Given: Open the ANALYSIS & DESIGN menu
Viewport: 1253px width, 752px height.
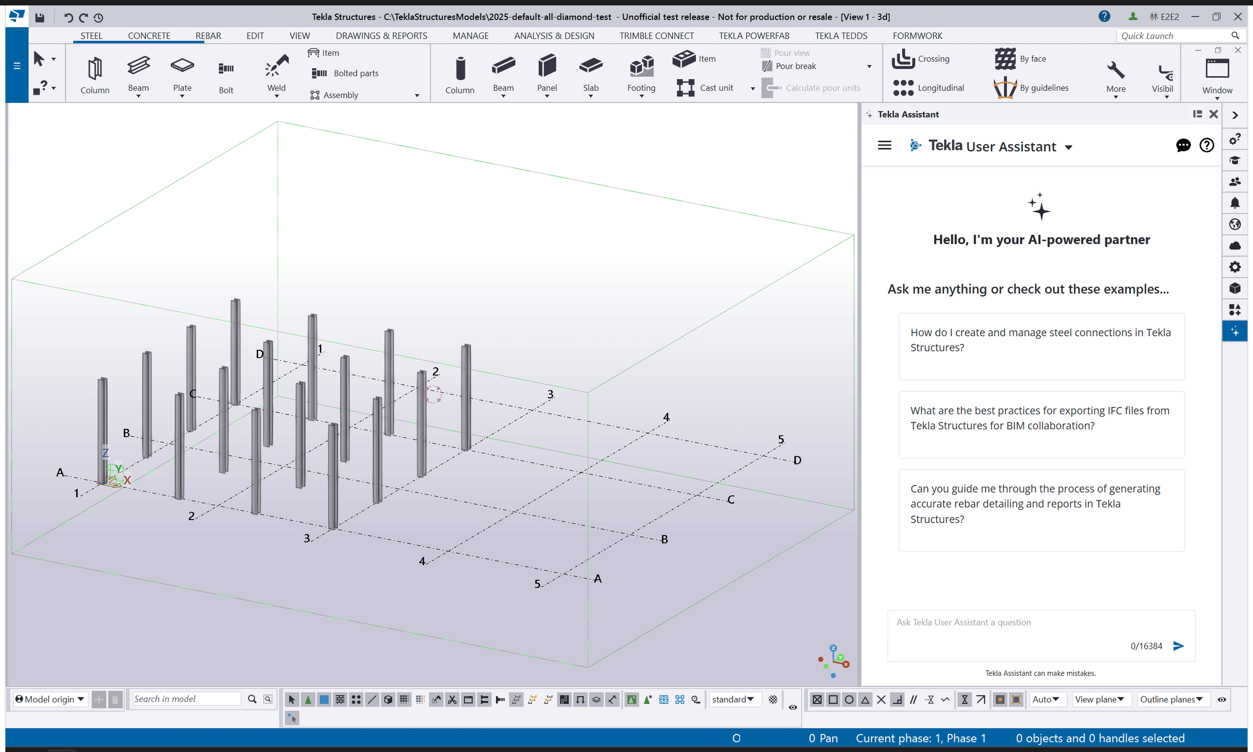Looking at the screenshot, I should 554,36.
